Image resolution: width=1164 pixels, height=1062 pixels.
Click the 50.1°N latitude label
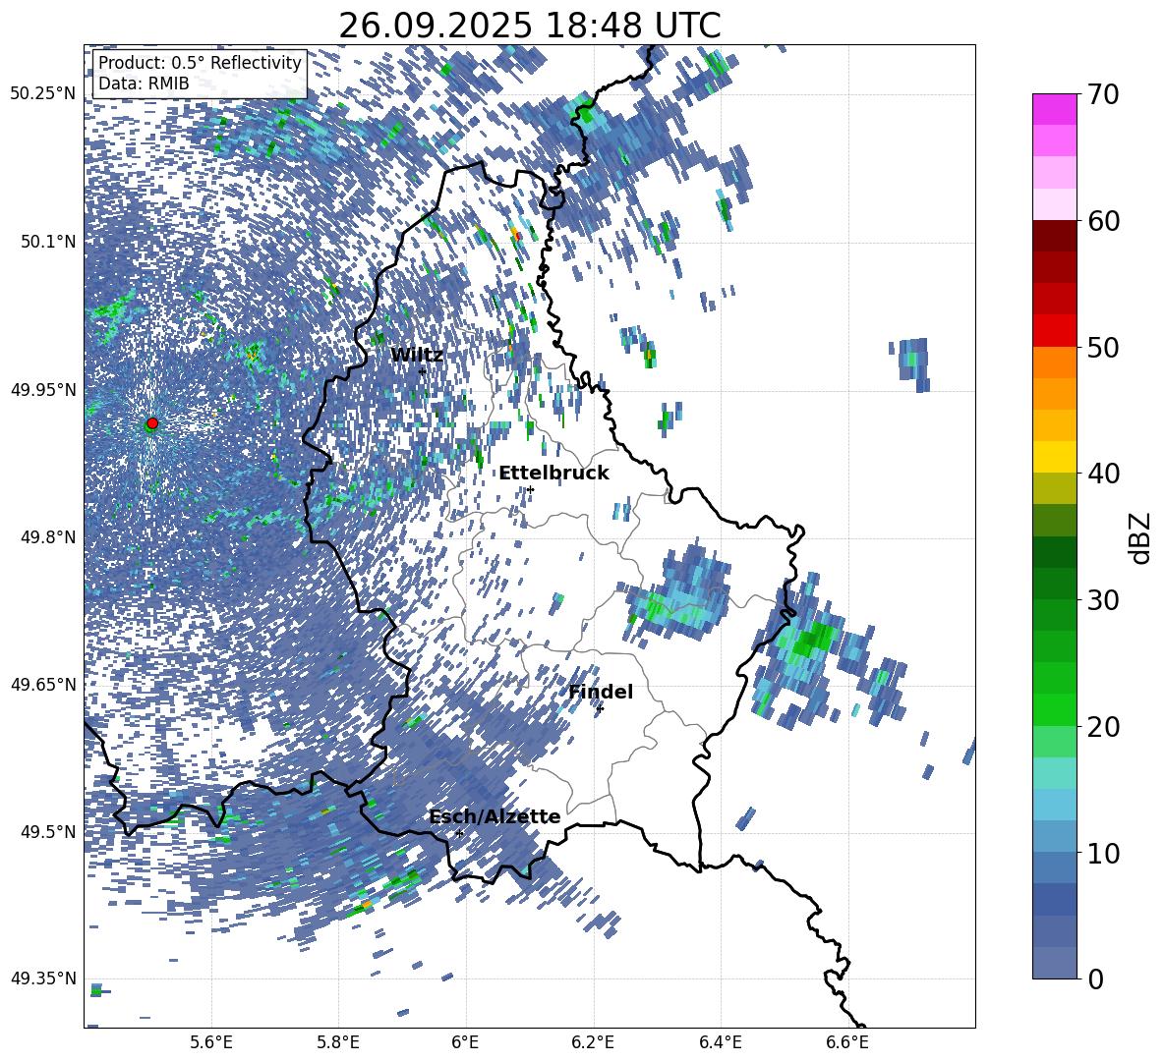[47, 242]
